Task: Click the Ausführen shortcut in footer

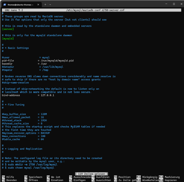Action: pyautogui.click(x=101, y=177)
